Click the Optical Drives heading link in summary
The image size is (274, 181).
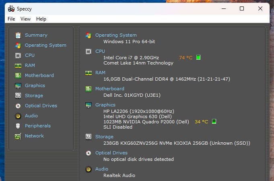coord(111,153)
